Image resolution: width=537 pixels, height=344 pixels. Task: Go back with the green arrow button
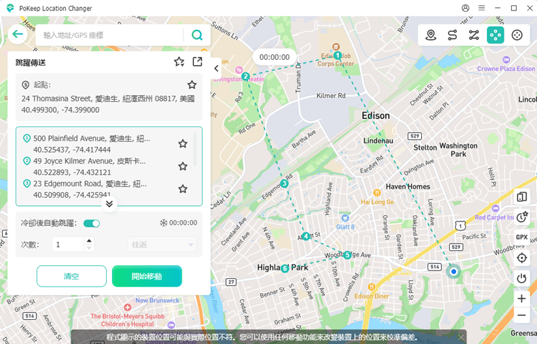[x=18, y=35]
